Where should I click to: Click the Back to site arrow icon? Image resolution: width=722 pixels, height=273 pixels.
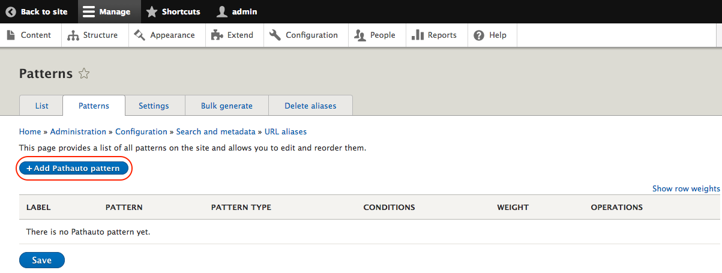[x=11, y=11]
